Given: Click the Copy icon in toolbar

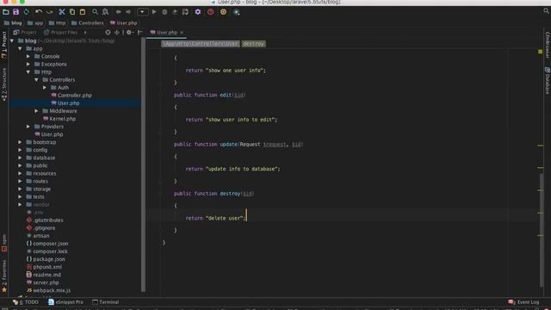Looking at the screenshot, I should click(72, 12).
